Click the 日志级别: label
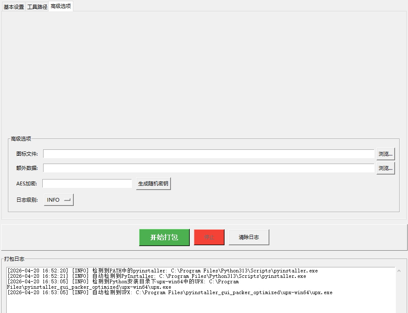Screen dimensions: 408x313 pos(27,200)
